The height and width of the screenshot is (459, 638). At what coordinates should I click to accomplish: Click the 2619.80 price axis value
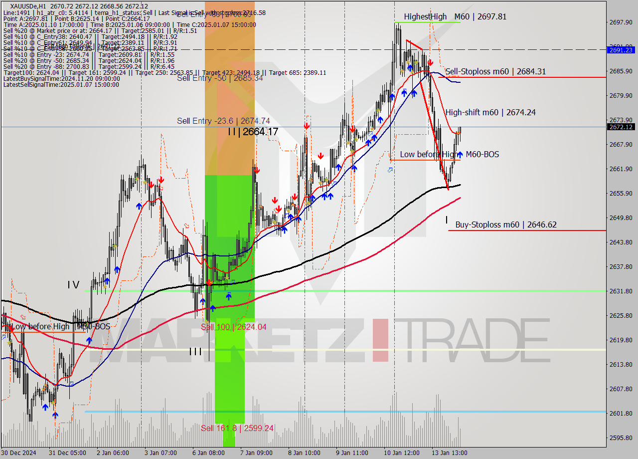pos(621,340)
